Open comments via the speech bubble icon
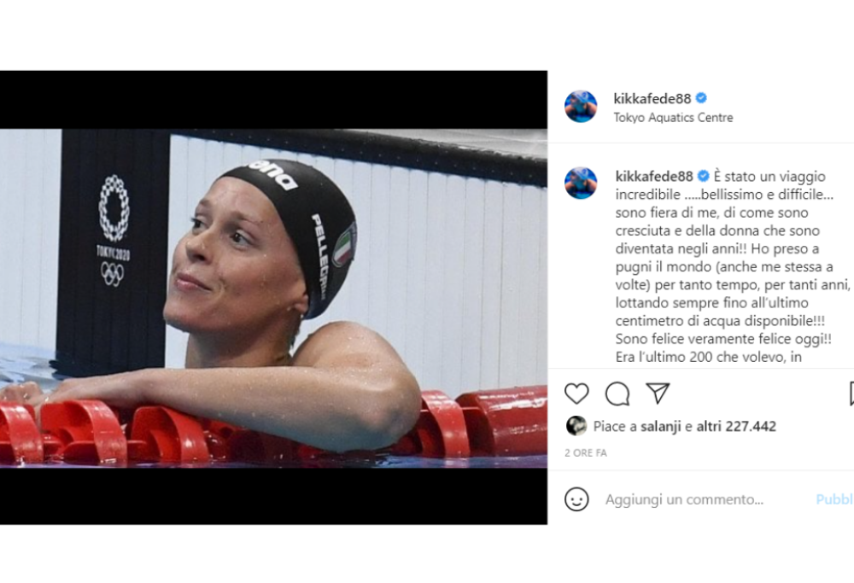854x583 pixels. pos(617,394)
